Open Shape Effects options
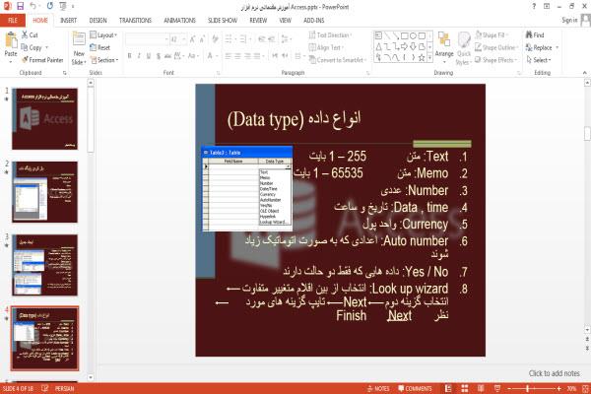Screen dimensions: 591x394 pos(496,60)
